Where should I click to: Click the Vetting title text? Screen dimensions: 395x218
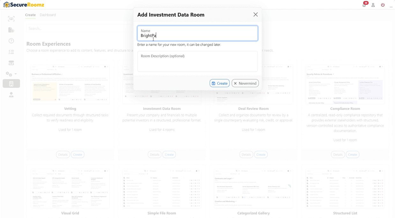click(70, 109)
